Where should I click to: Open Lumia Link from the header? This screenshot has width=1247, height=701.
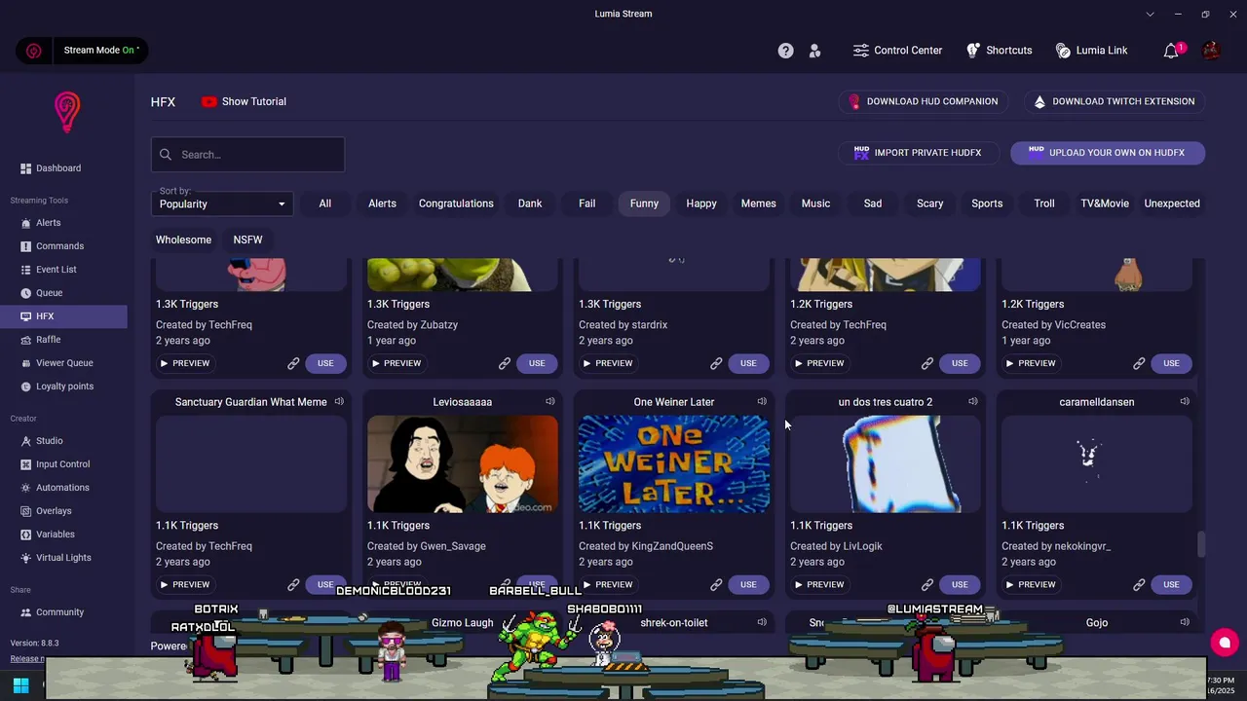coord(1091,51)
